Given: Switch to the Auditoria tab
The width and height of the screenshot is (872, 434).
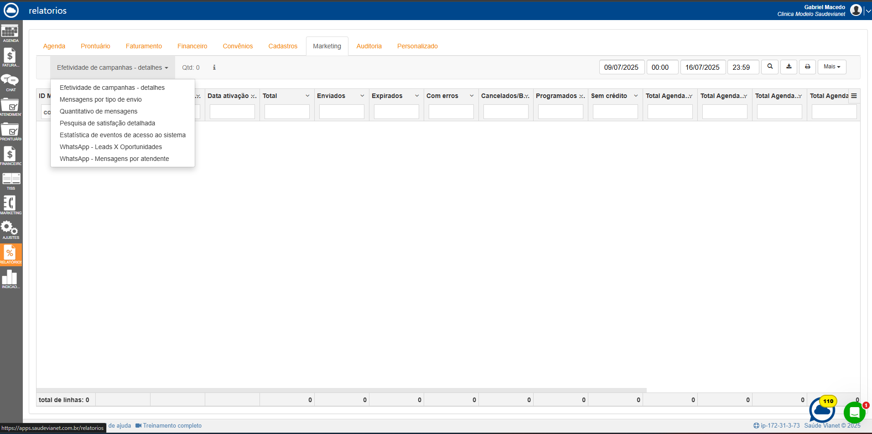Looking at the screenshot, I should coord(369,46).
